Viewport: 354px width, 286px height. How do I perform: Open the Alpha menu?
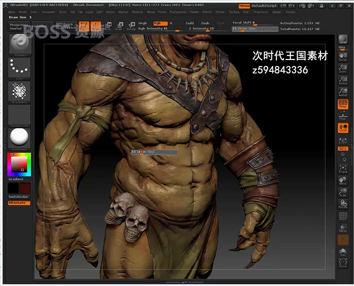11,12
